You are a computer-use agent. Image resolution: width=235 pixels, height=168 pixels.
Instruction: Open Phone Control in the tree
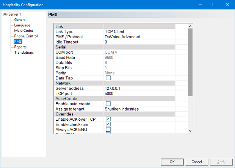(26, 36)
